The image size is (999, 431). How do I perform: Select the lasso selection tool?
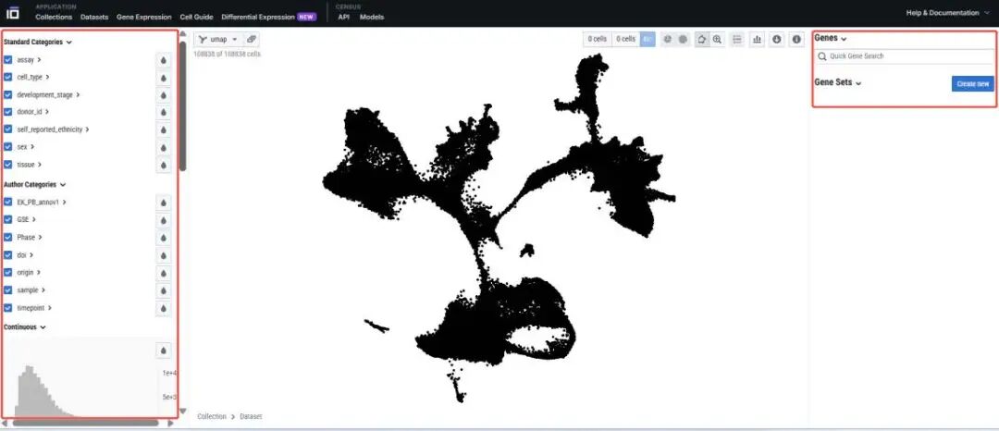[x=701, y=40]
